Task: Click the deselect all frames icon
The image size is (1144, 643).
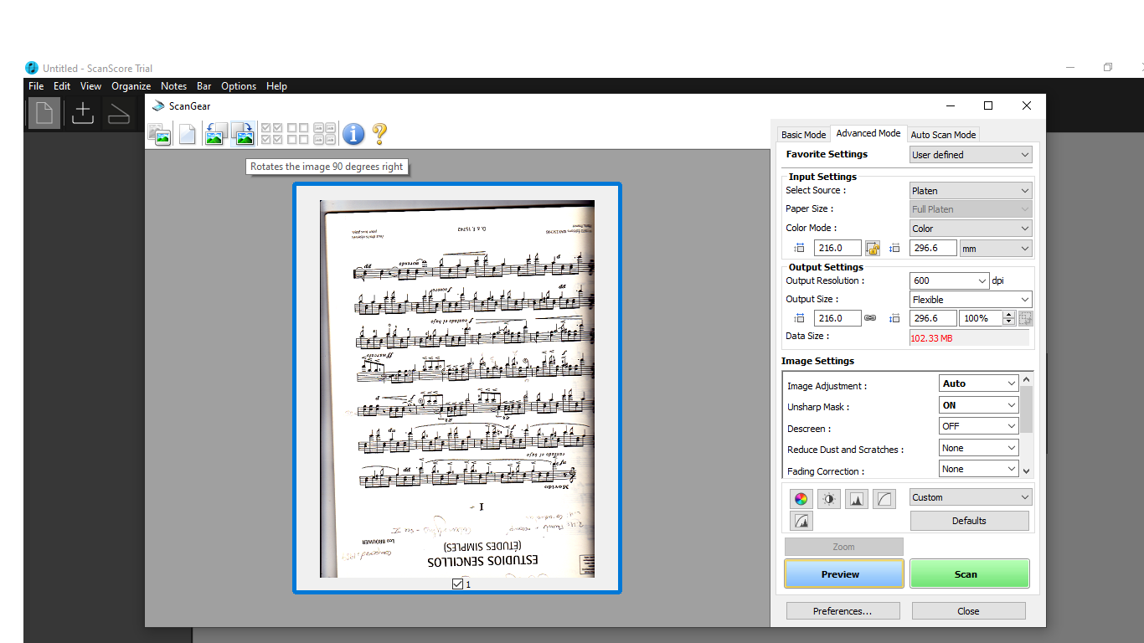Action: [x=298, y=134]
